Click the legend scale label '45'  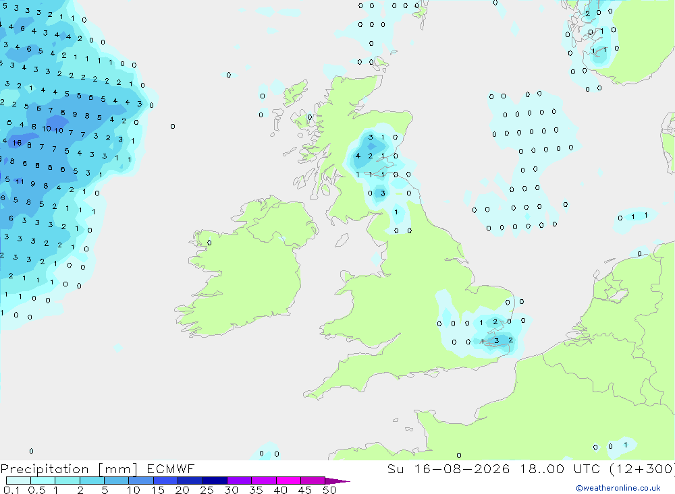(x=305, y=490)
